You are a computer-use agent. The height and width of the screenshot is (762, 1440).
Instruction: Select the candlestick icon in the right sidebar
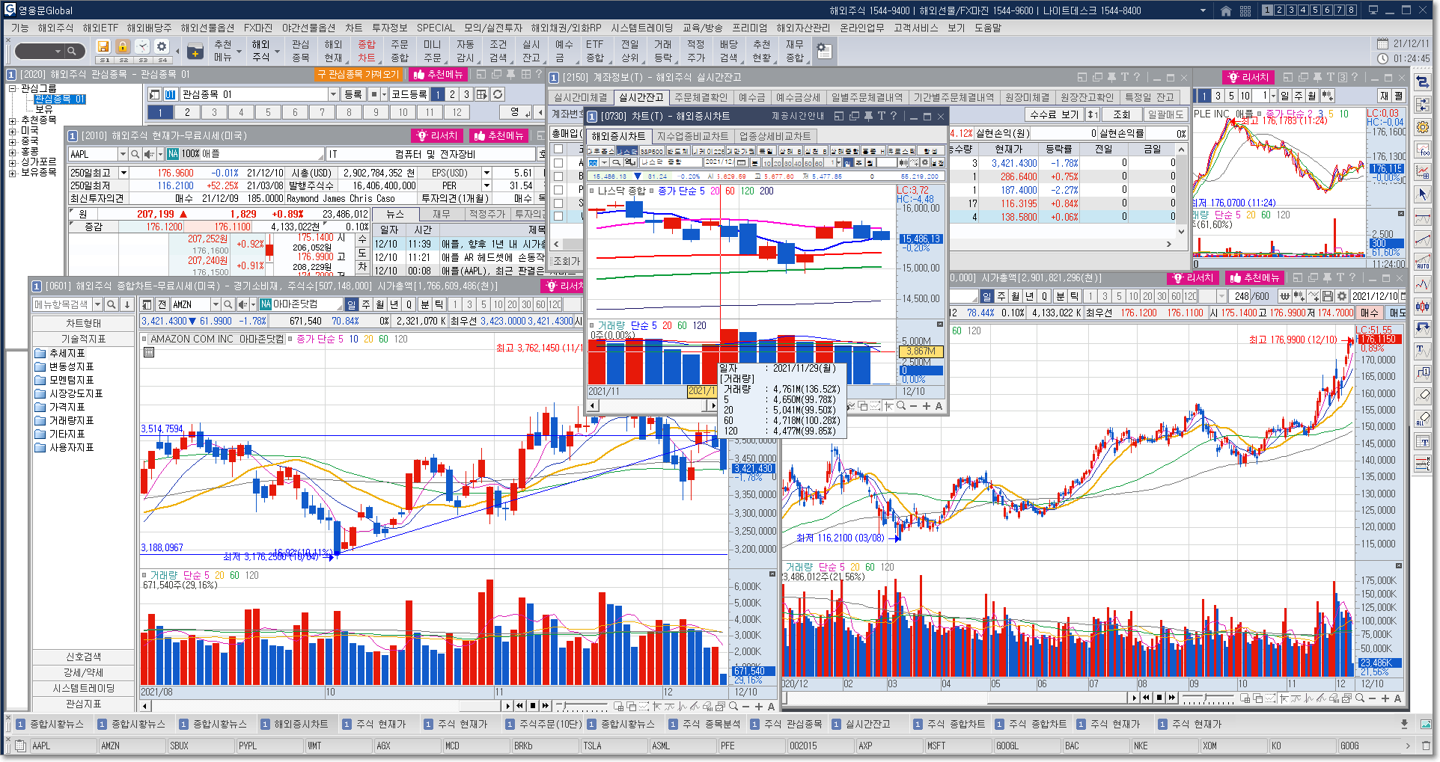(x=1423, y=307)
